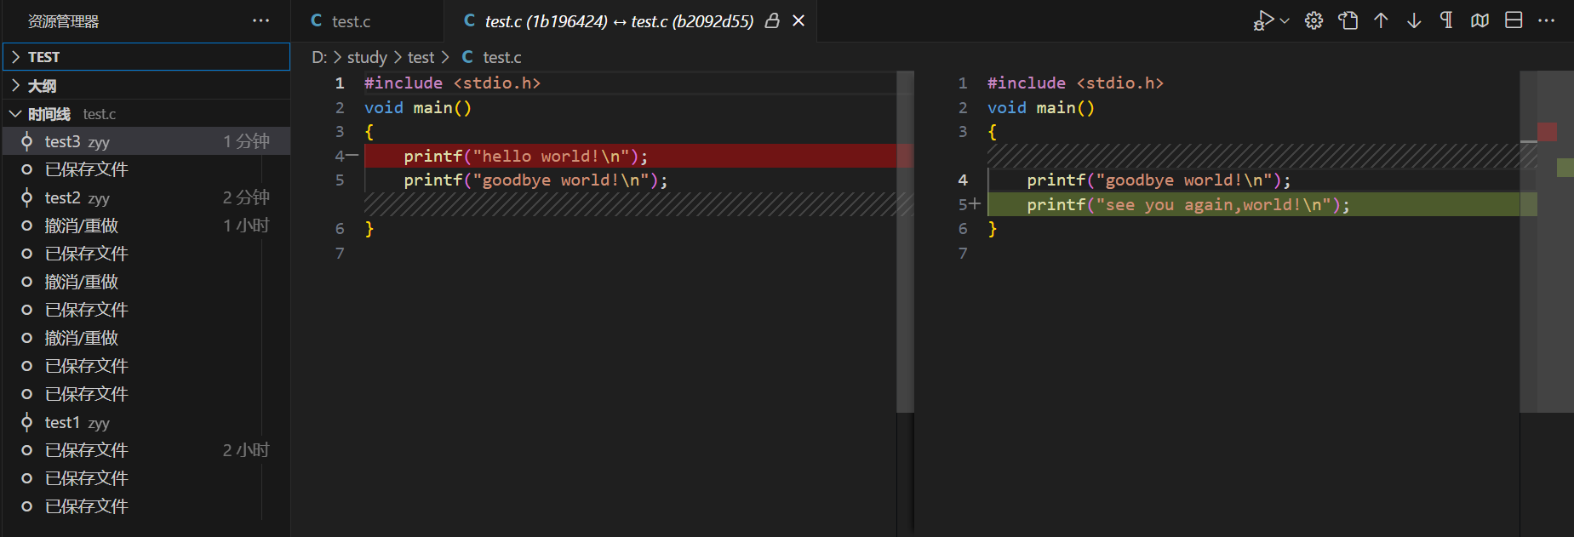Click the commit icon beside test3

tap(27, 141)
